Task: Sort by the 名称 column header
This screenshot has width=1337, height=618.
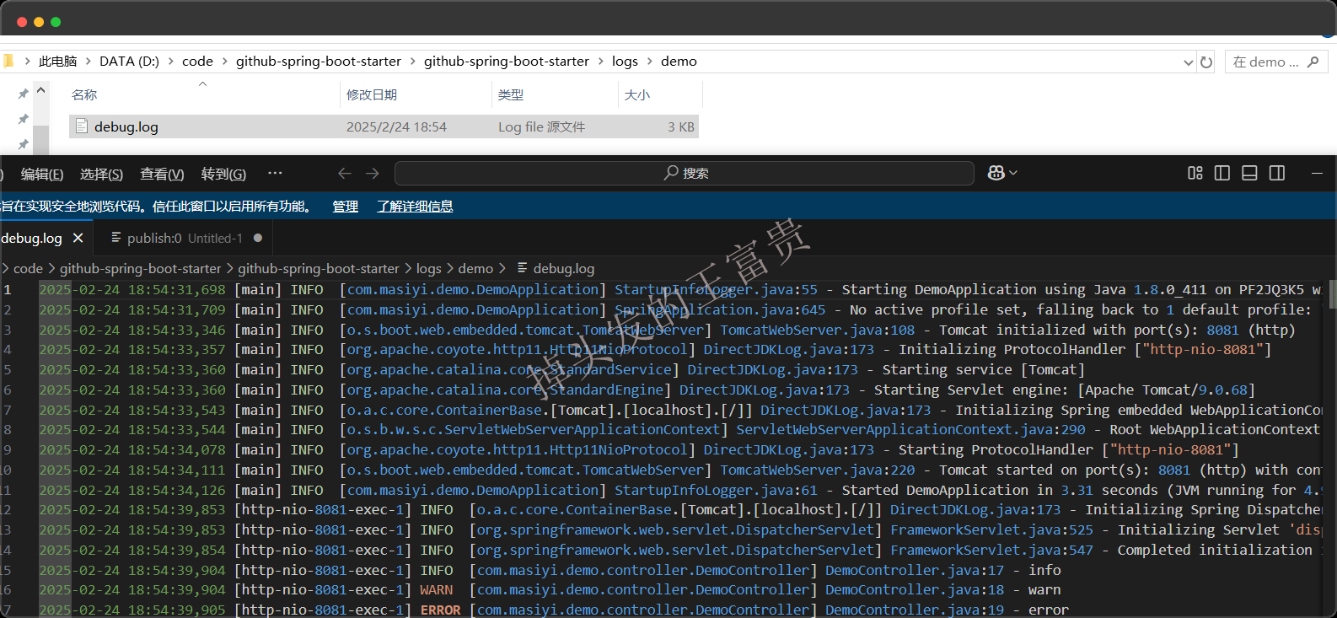Action: pyautogui.click(x=84, y=95)
